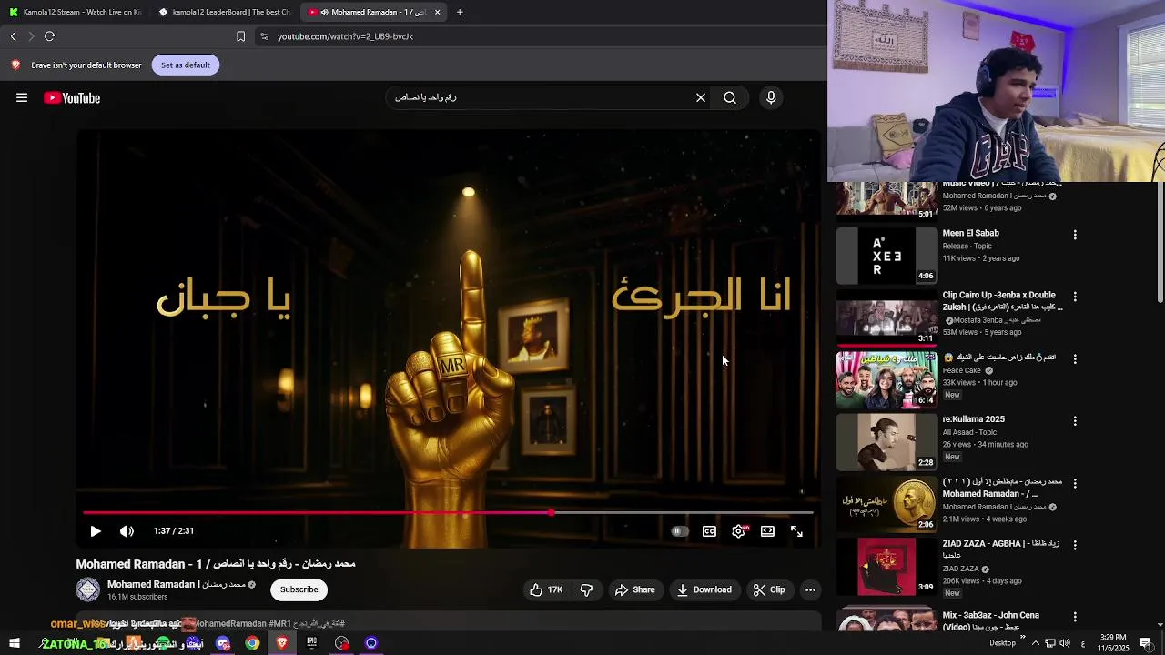1165x655 pixels.
Task: Close the Mohamed Ramadan YouTube tab
Action: (437, 12)
